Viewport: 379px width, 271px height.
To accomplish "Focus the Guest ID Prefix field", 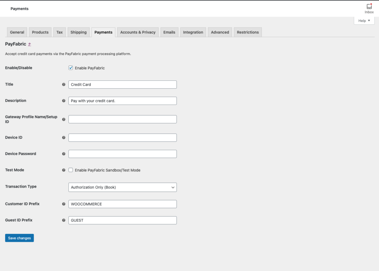I will (x=123, y=220).
